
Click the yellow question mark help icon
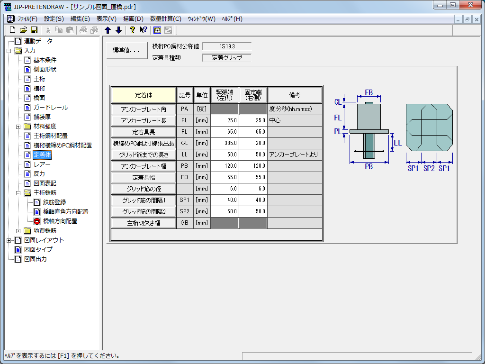[133, 30]
